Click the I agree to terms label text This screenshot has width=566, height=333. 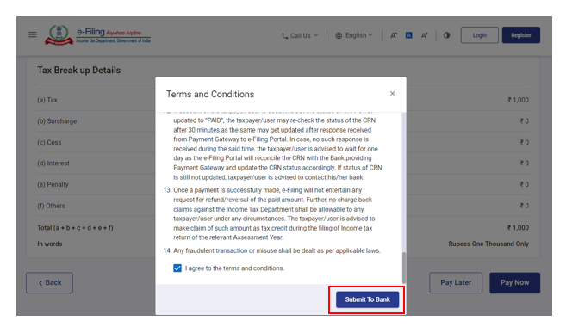click(x=234, y=268)
